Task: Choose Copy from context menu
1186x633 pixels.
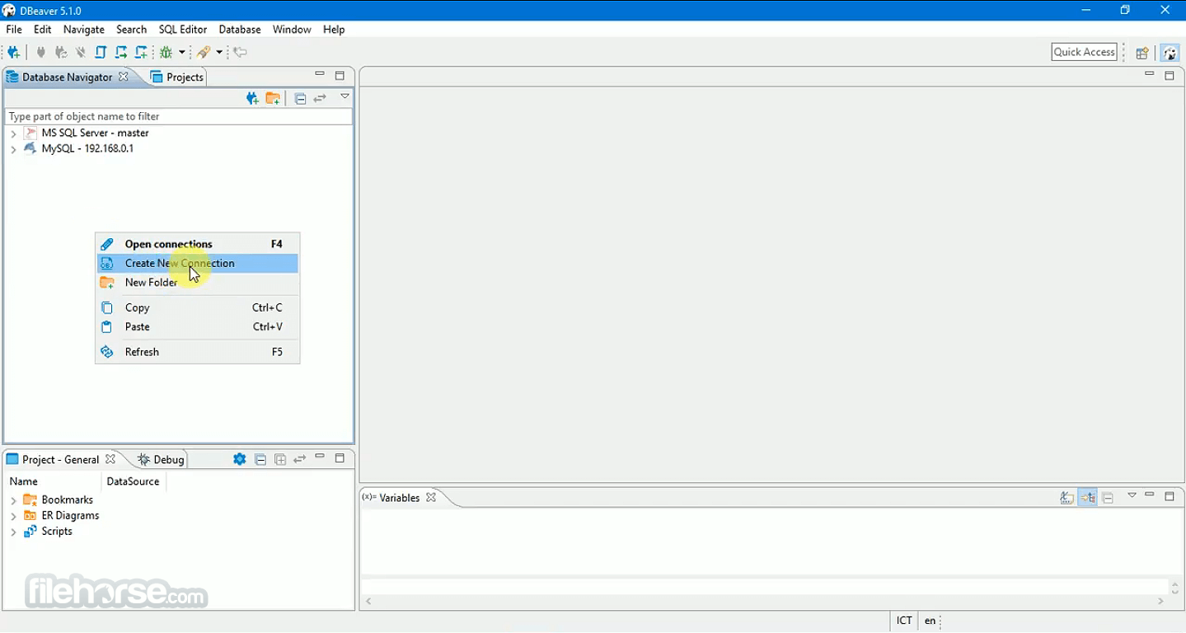Action: [197, 307]
